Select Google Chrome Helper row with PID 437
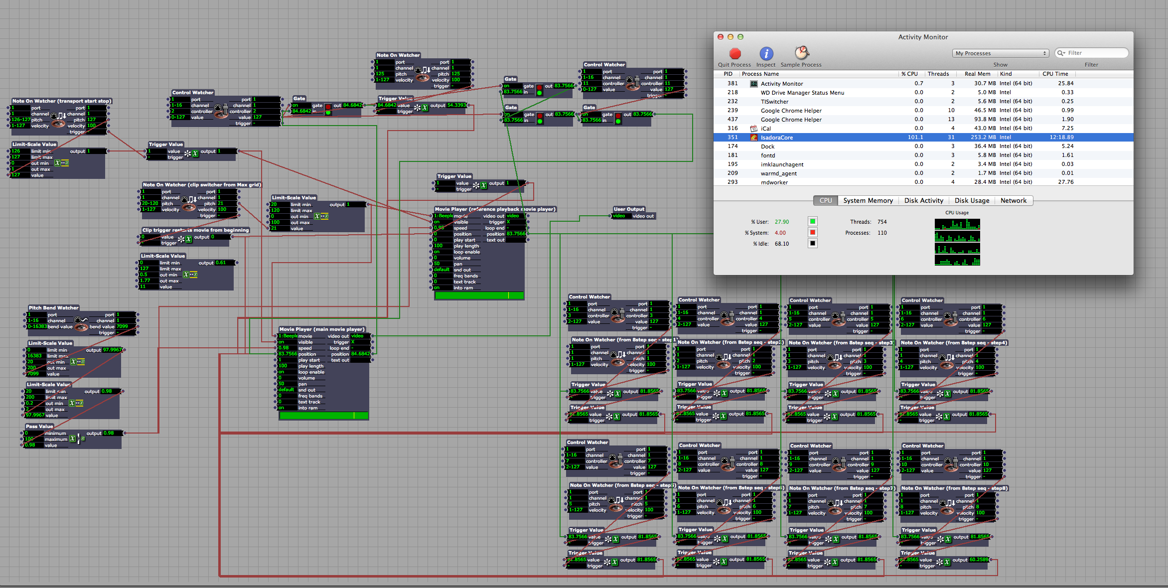The height and width of the screenshot is (588, 1168). [923, 120]
